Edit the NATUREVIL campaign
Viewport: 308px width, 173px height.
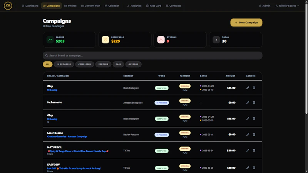pos(248,150)
